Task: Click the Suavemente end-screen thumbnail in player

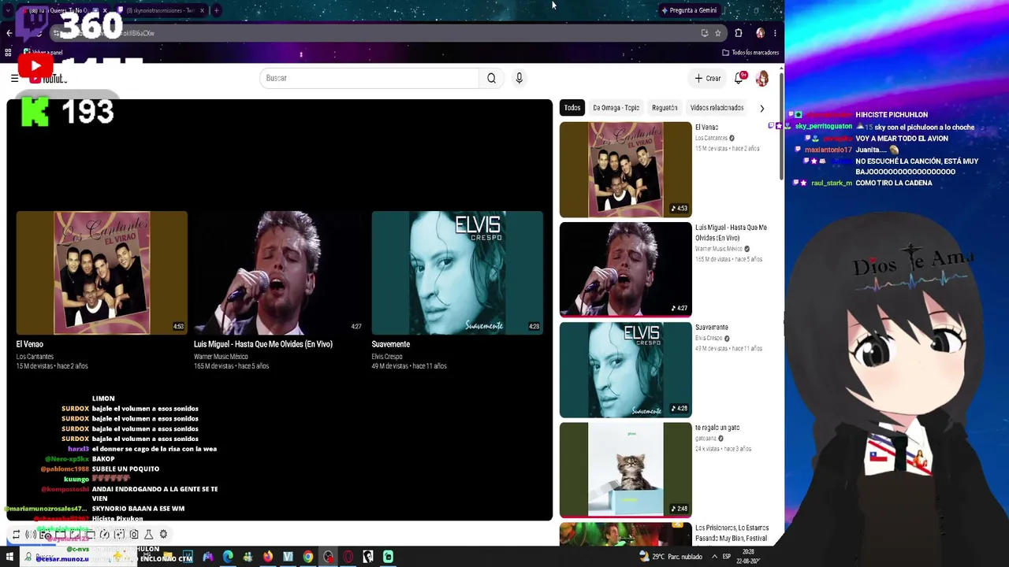Action: 457,272
